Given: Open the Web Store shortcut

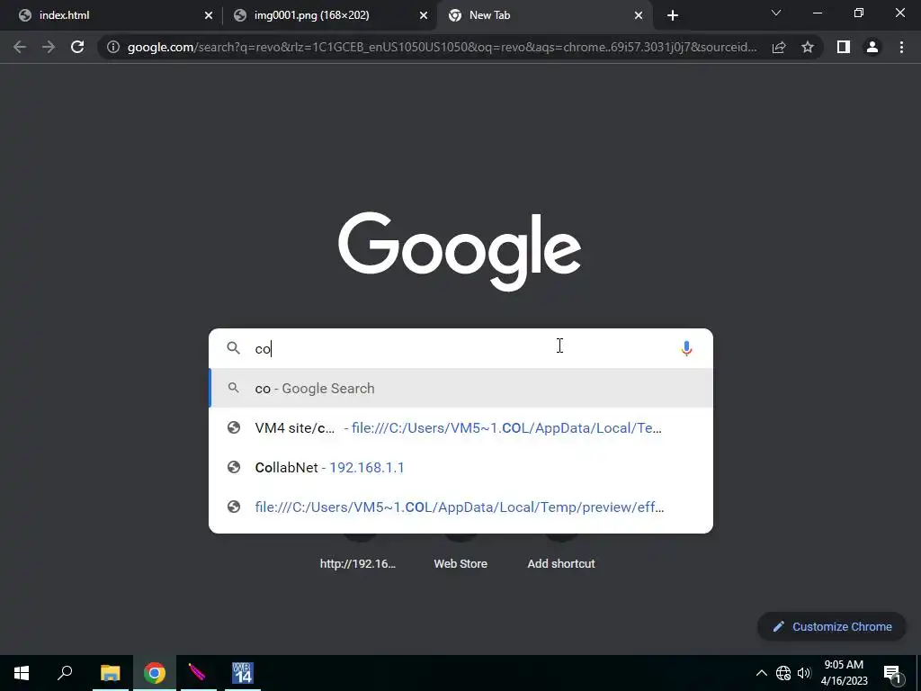Looking at the screenshot, I should click(x=460, y=563).
